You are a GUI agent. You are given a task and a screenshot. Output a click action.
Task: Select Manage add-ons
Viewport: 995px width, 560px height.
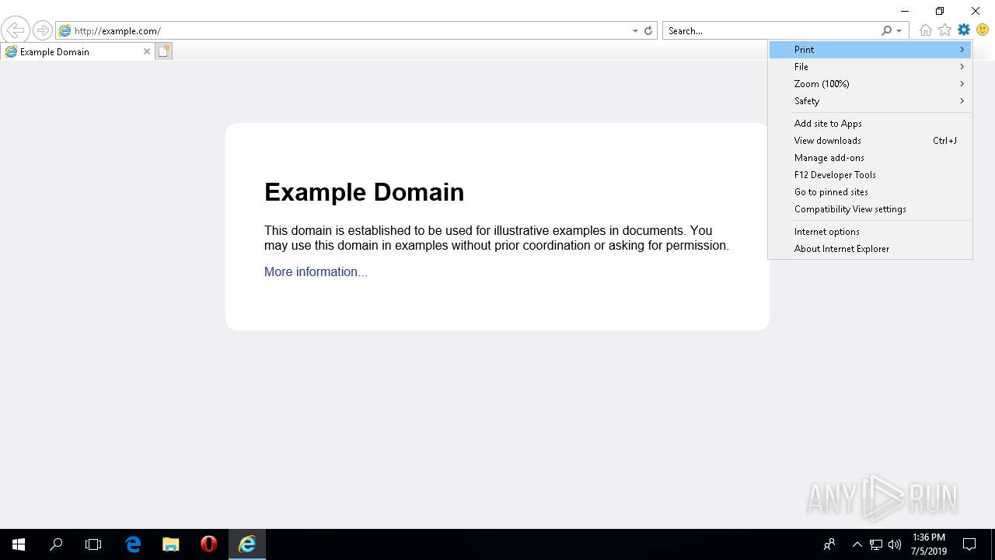click(870, 158)
